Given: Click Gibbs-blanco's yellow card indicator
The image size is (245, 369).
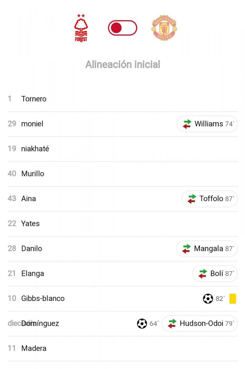Looking at the screenshot, I should (x=233, y=298).
